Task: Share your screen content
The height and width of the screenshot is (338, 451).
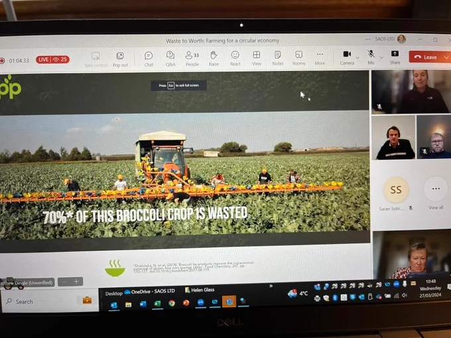Action: [x=395, y=57]
